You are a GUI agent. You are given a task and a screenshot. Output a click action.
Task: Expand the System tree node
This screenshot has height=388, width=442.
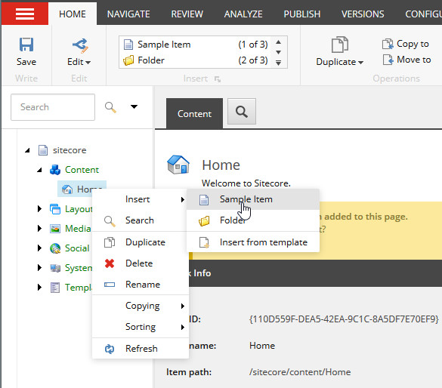point(39,267)
